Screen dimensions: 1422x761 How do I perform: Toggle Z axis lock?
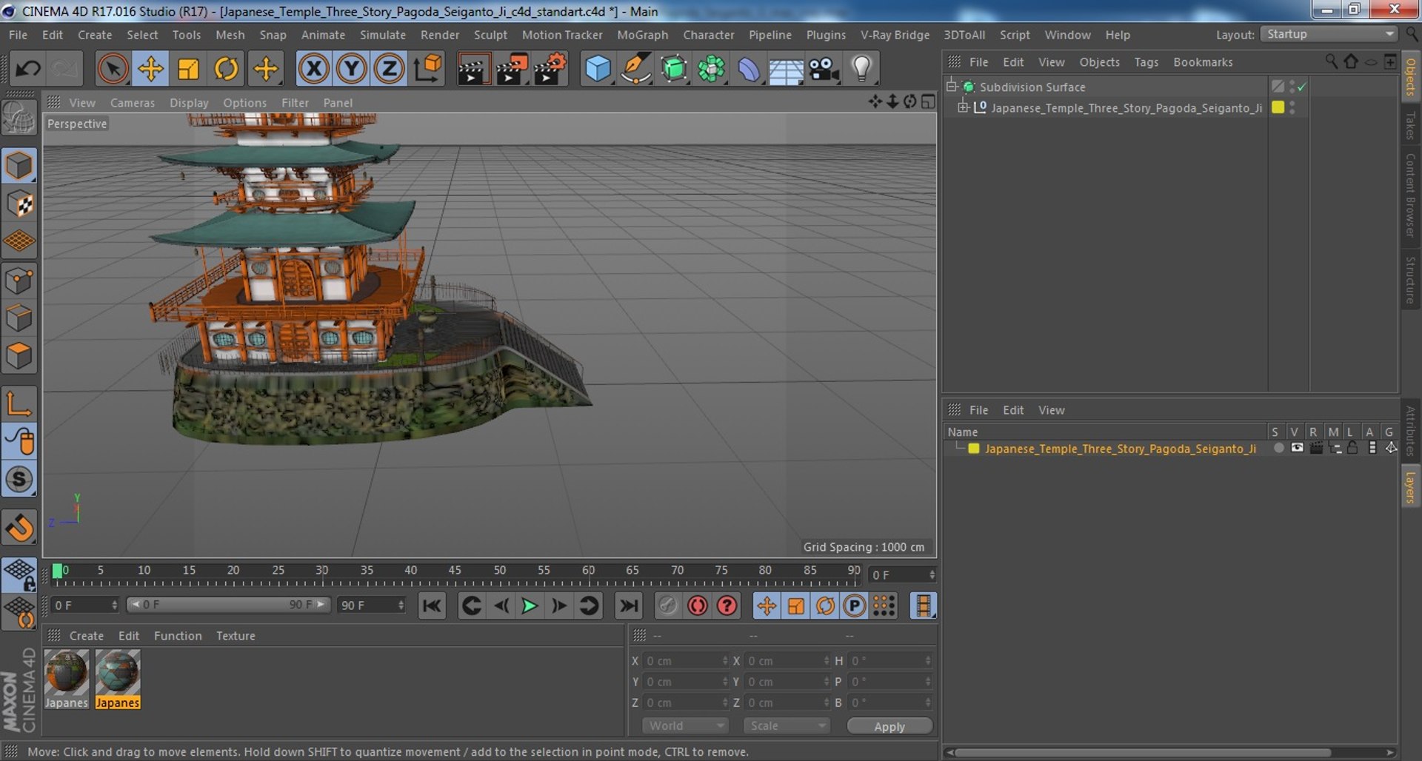(x=389, y=69)
